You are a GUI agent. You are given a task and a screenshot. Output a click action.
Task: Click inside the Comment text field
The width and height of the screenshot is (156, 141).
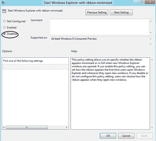coord(99,27)
